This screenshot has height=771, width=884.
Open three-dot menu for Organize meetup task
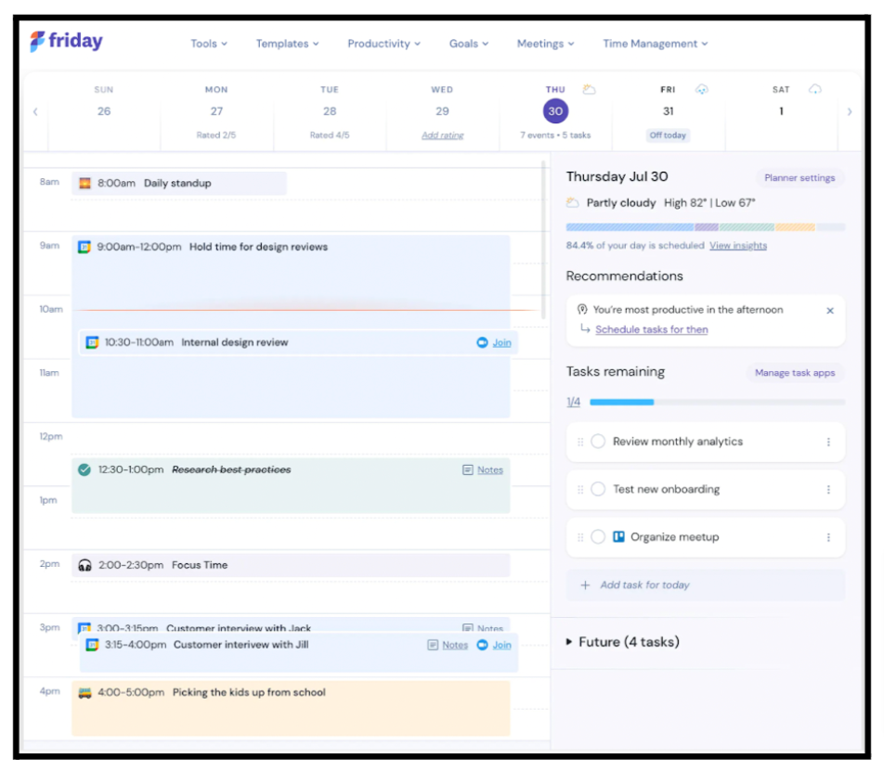pos(828,537)
